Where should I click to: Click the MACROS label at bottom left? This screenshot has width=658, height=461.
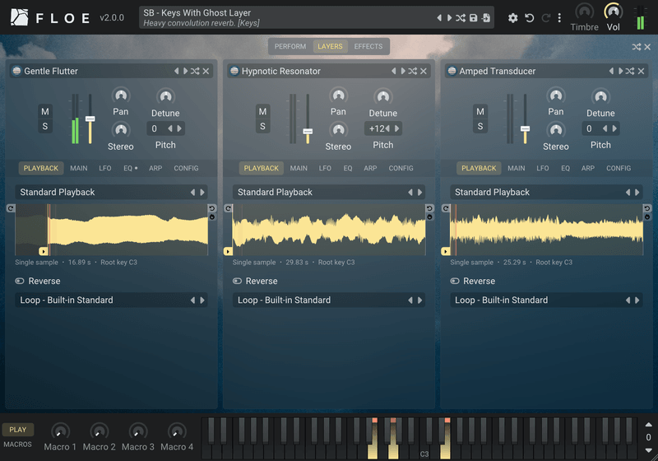17,445
